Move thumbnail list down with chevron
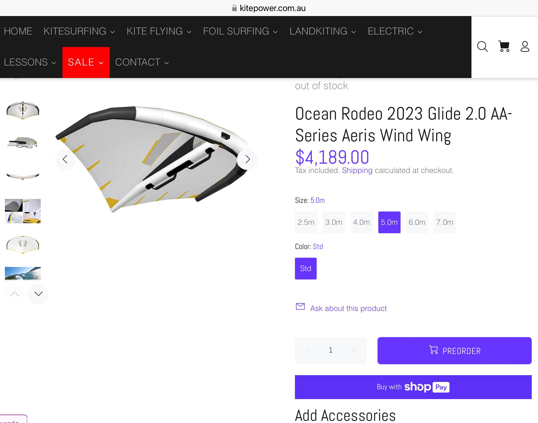 click(x=38, y=294)
